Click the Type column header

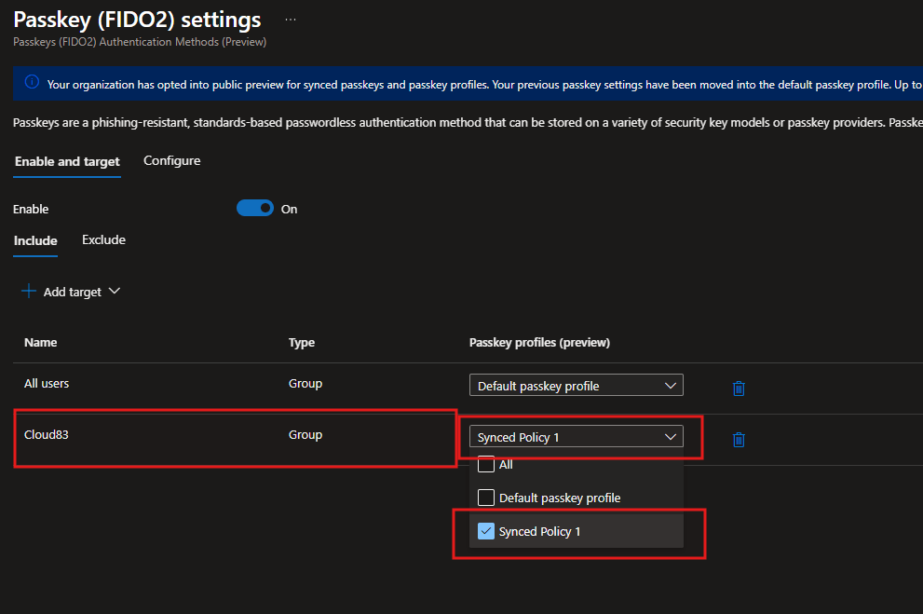click(302, 343)
